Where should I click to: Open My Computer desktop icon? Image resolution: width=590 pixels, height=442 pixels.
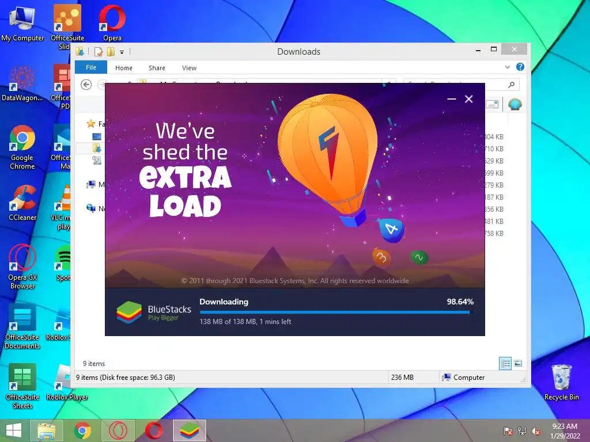click(22, 23)
